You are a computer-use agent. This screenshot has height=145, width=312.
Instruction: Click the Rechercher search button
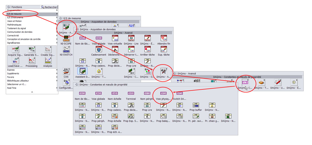pyautogui.click(x=49, y=7)
